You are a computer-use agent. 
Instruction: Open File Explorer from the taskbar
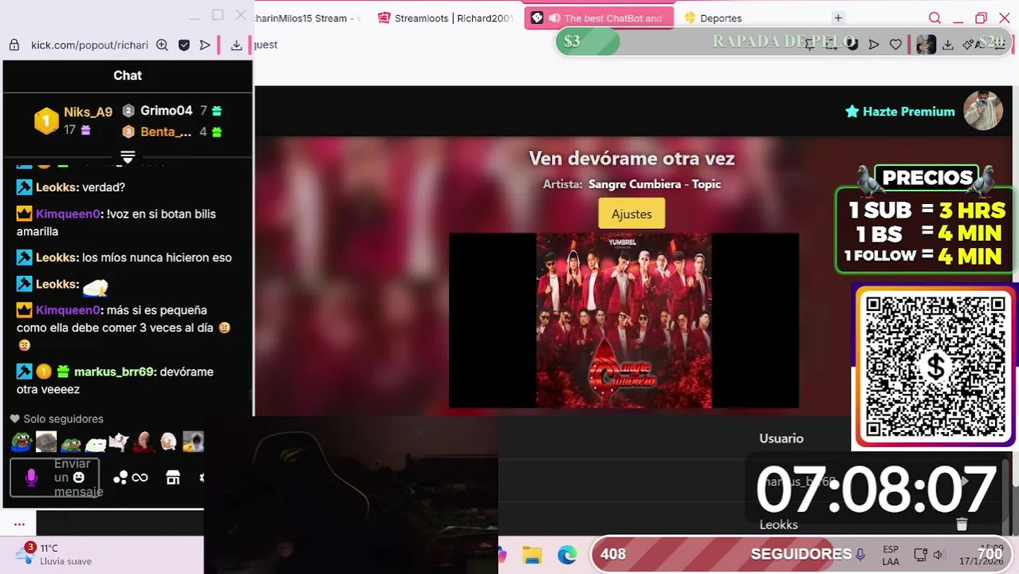[532, 555]
